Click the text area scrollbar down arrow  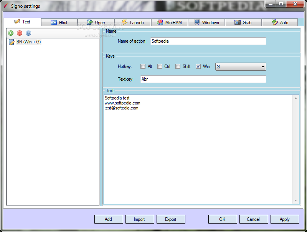295,201
